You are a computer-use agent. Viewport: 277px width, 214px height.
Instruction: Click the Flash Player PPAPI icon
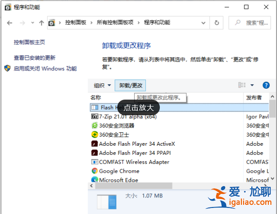[95, 153]
